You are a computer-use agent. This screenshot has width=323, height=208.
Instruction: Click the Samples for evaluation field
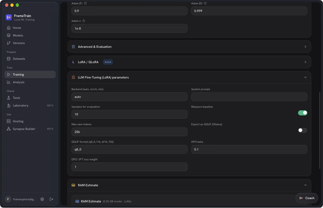(129, 114)
